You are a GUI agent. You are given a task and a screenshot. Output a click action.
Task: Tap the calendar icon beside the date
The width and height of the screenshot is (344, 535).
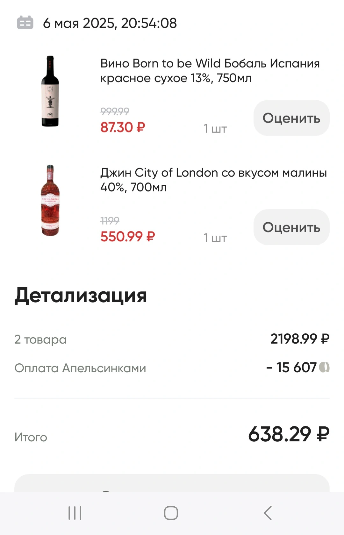tap(25, 23)
